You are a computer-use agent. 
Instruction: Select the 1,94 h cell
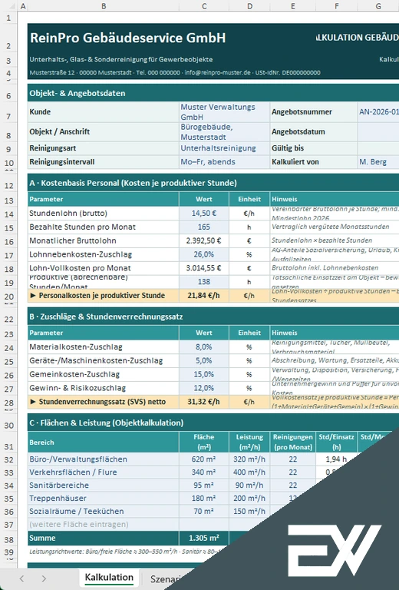point(336,459)
